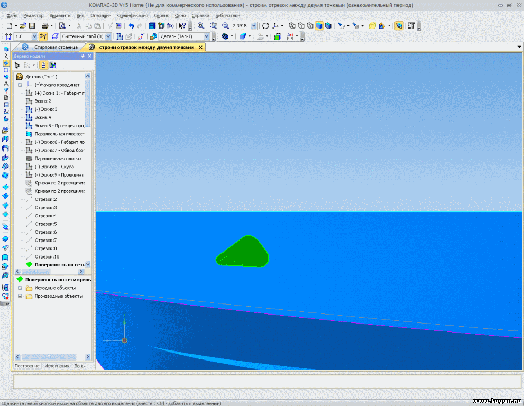Click the dimensions letter-A icon in left toolbar
This screenshot has width=524, height=406.
pos(6,84)
